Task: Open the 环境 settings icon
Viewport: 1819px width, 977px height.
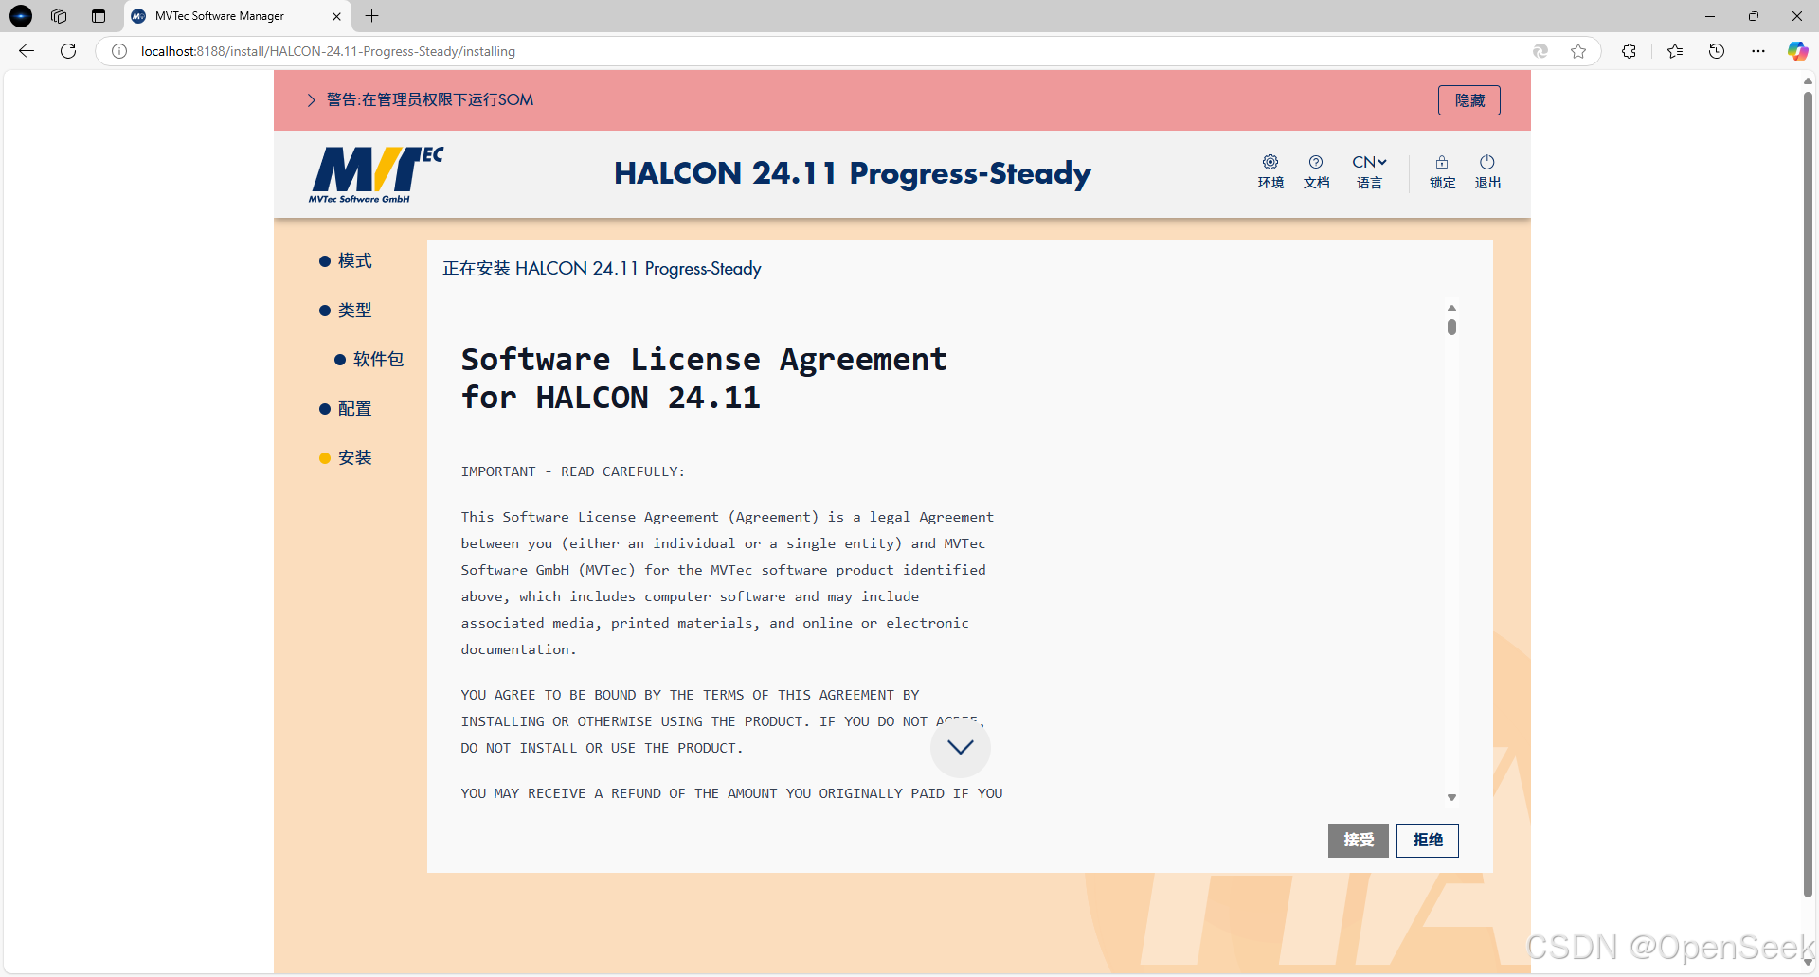Action: [1270, 171]
